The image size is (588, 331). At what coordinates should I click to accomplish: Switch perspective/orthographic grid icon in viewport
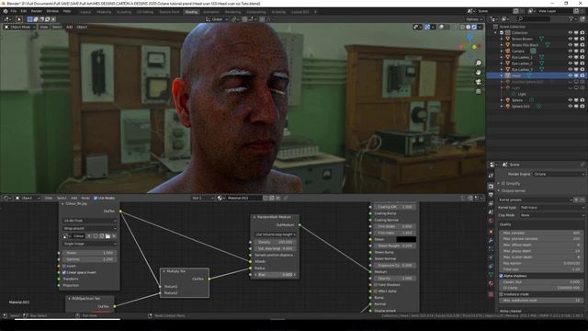478,91
